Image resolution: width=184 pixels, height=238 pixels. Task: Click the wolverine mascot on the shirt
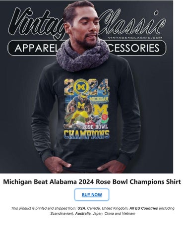coord(79,109)
